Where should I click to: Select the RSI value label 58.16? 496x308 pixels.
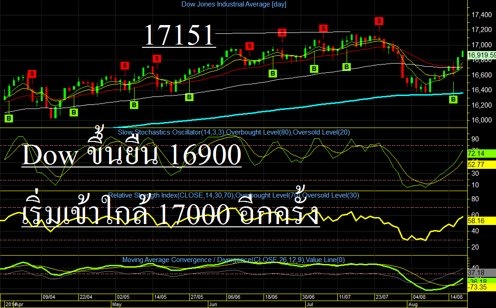coord(482,221)
